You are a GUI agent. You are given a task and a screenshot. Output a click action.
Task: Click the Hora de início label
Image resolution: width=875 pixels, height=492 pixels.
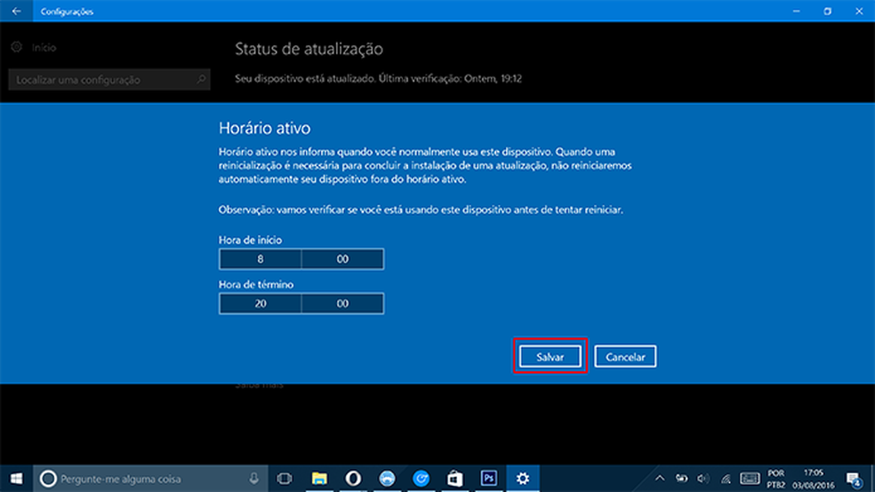tap(250, 240)
